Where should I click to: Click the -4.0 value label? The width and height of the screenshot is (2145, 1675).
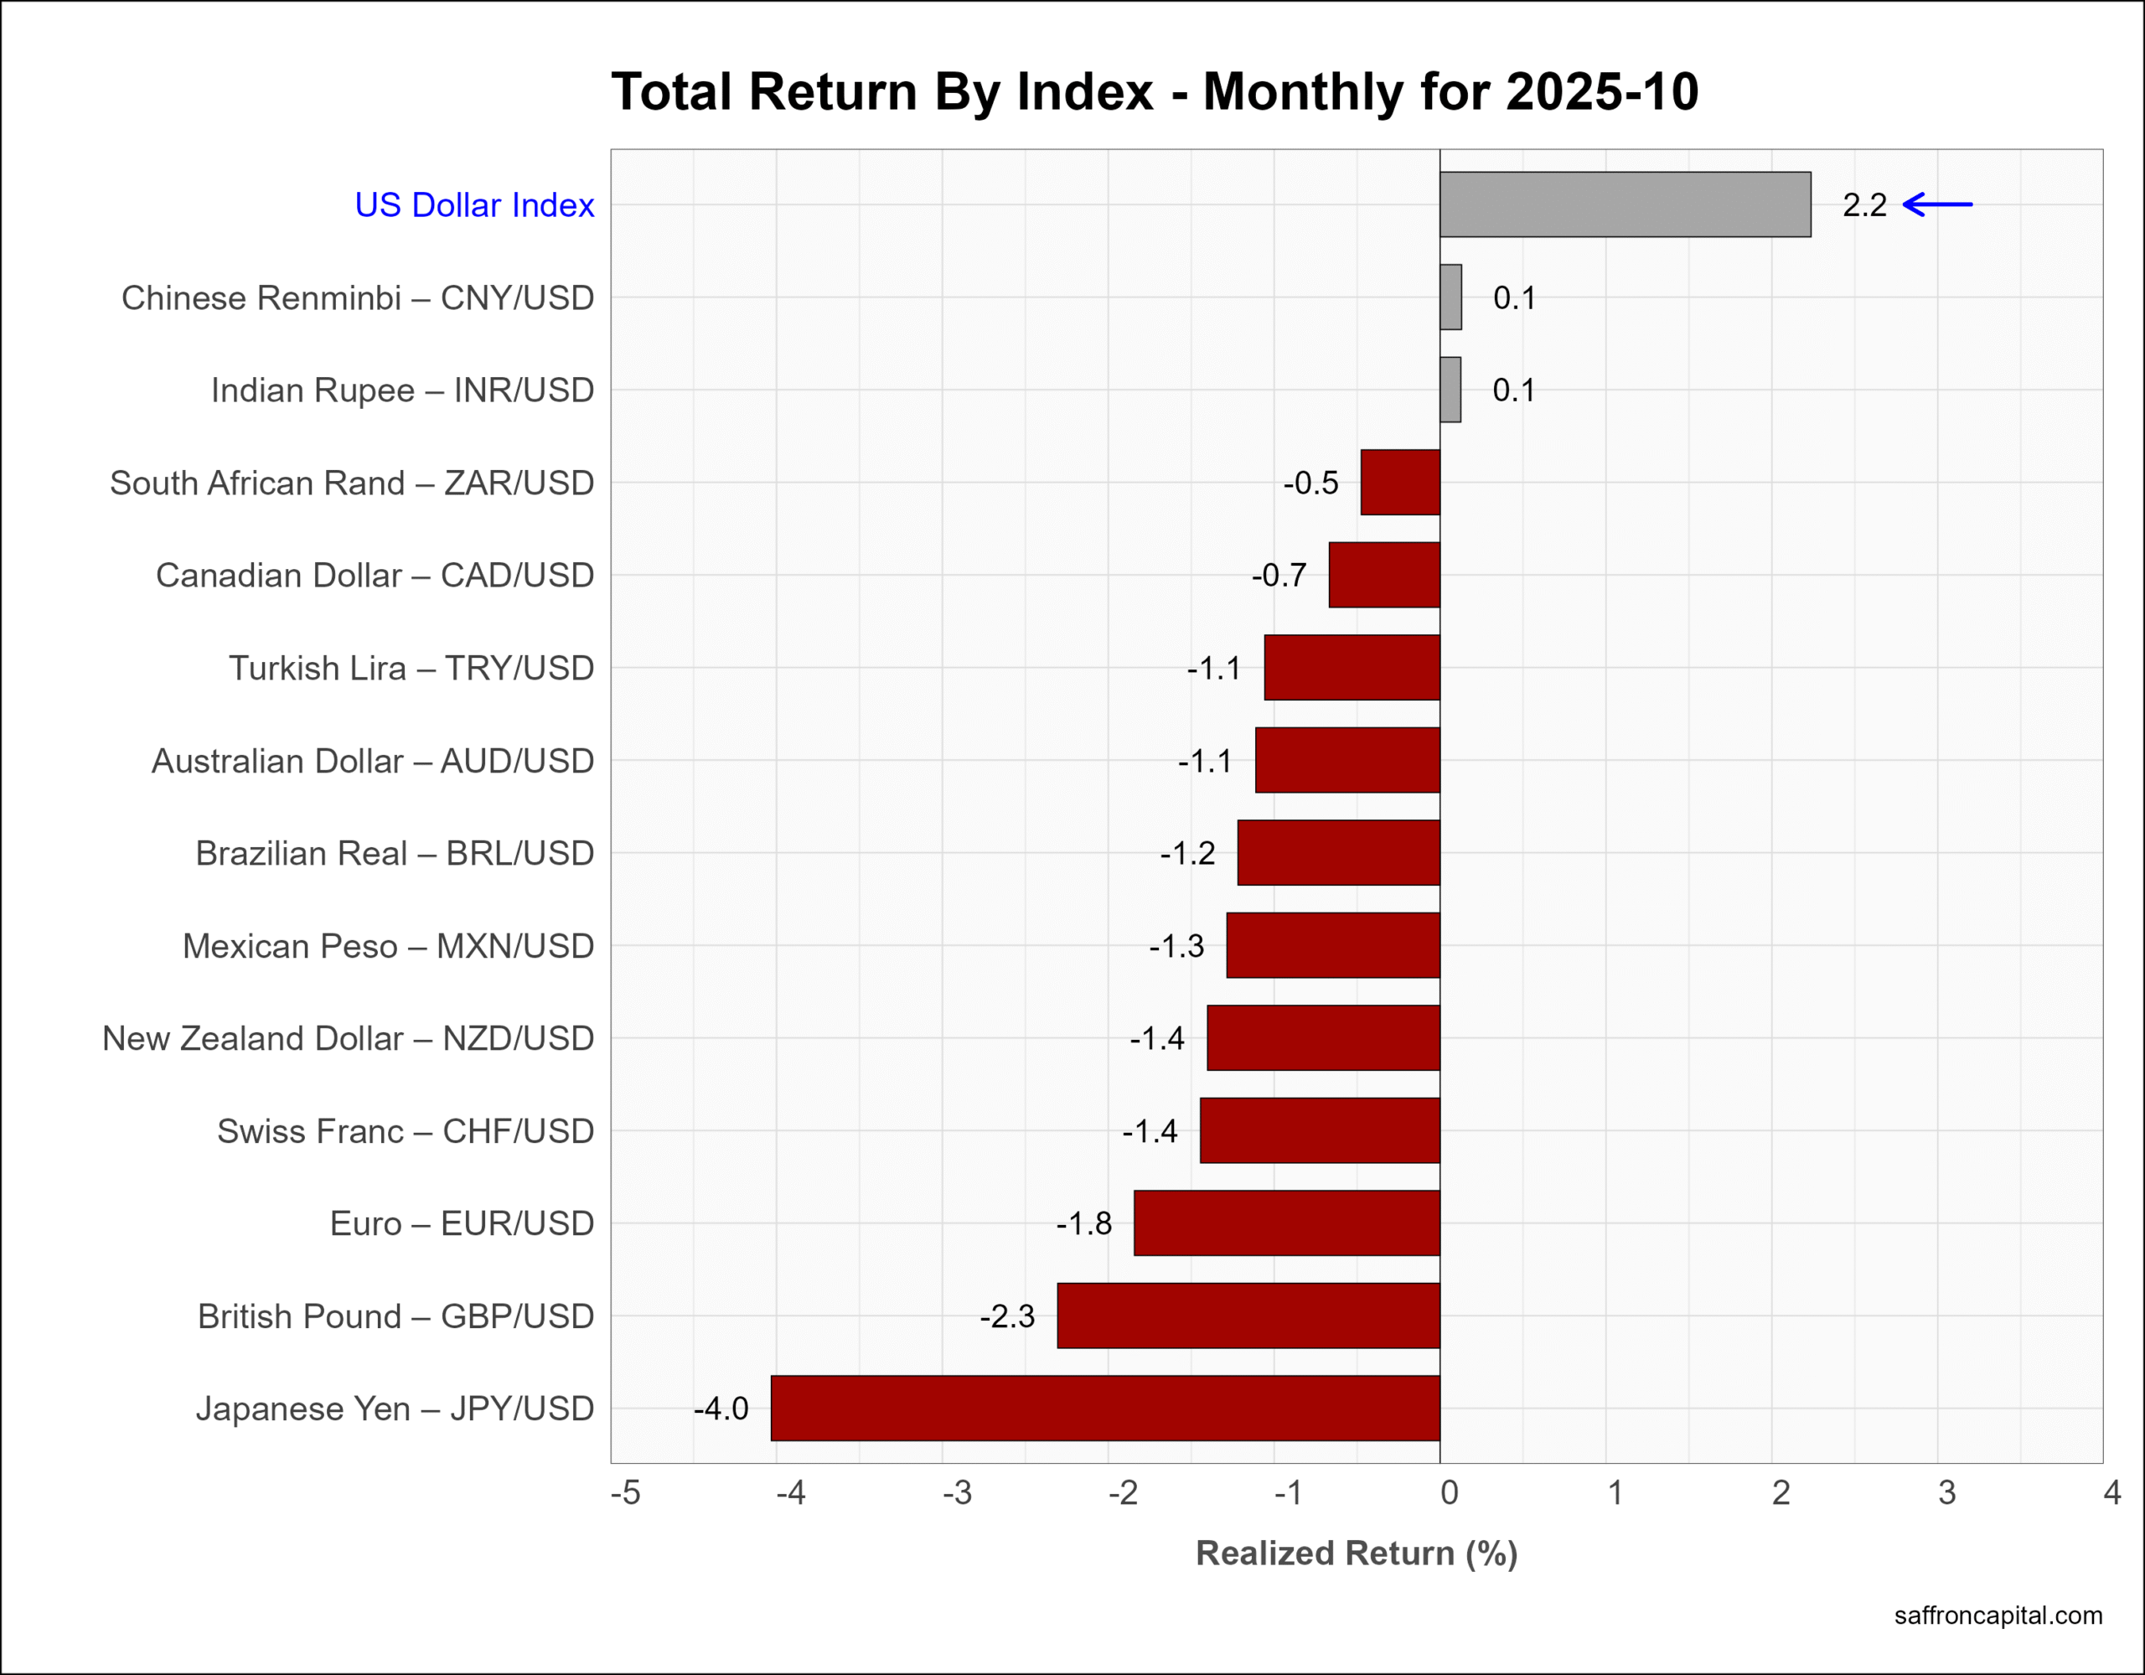click(721, 1409)
